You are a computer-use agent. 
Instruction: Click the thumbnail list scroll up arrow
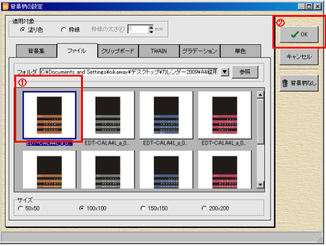click(261, 95)
